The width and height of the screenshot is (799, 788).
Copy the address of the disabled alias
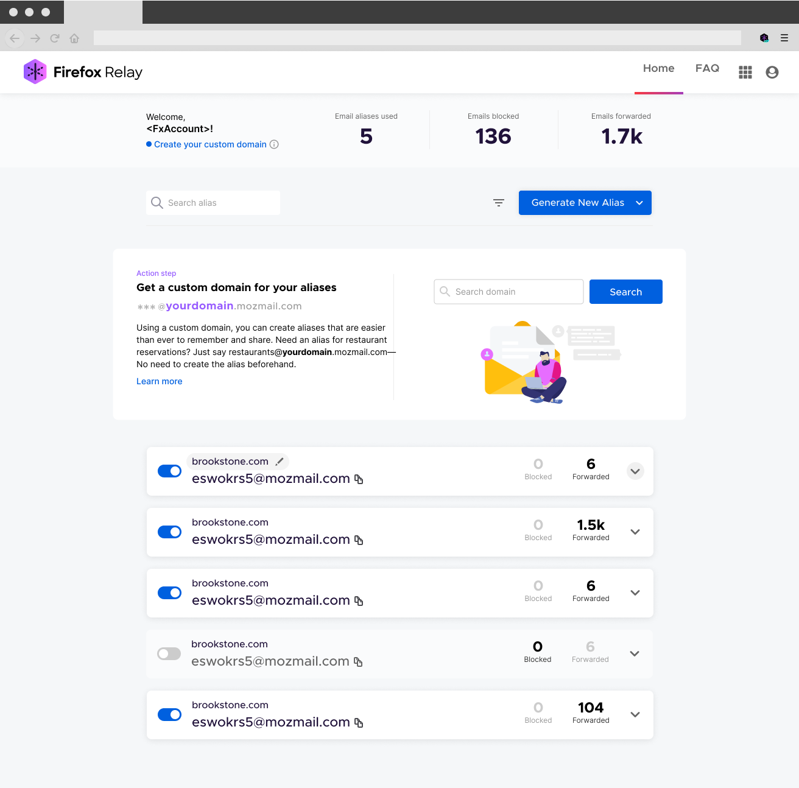tap(358, 662)
